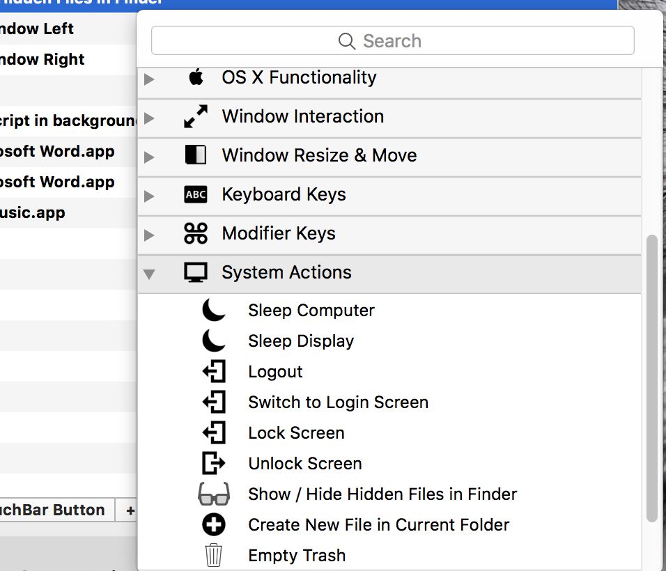Choose the Sleep Display action
The height and width of the screenshot is (571, 666).
(x=301, y=341)
